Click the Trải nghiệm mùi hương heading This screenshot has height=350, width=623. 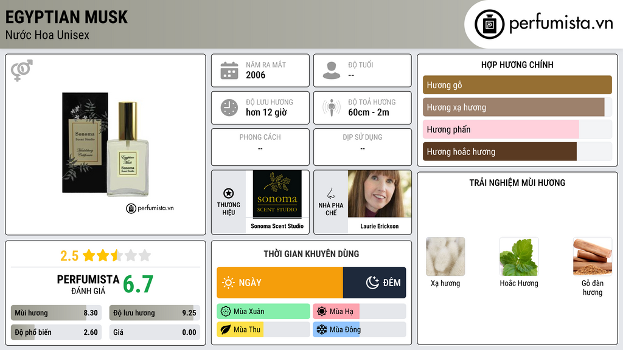pyautogui.click(x=517, y=183)
